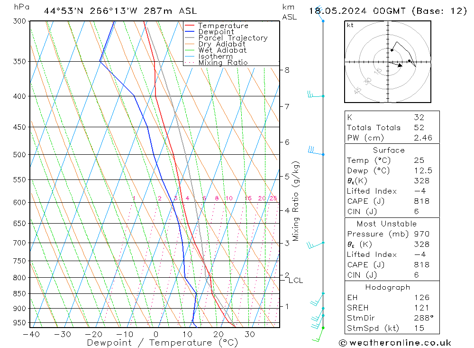Viewport: 474px width, 348px height.
Task: Click the green surface wind barb
Action: (318, 334)
